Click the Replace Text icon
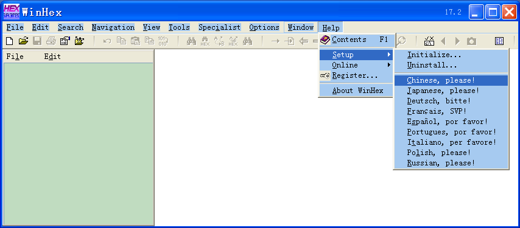This screenshot has height=228, width=520. point(219,41)
